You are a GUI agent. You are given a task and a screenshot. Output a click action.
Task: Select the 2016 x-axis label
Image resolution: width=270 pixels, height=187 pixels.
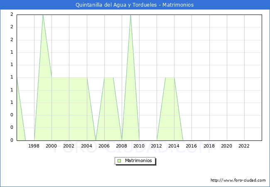[x=191, y=146]
